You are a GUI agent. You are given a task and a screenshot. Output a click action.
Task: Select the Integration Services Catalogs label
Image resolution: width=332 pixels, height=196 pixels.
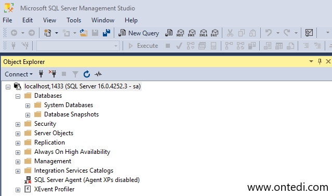(x=74, y=171)
